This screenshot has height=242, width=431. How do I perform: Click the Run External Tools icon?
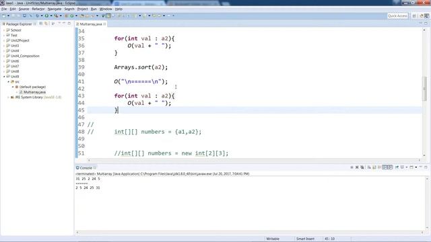pyautogui.click(x=56, y=15)
